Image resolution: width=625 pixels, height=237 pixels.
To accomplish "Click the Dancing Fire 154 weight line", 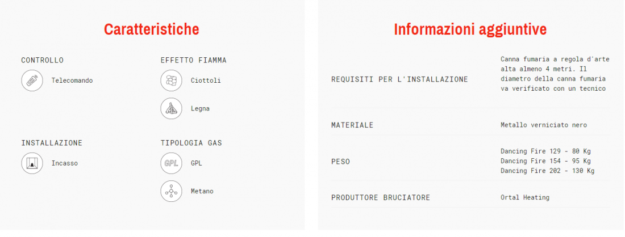I will pyautogui.click(x=545, y=161).
